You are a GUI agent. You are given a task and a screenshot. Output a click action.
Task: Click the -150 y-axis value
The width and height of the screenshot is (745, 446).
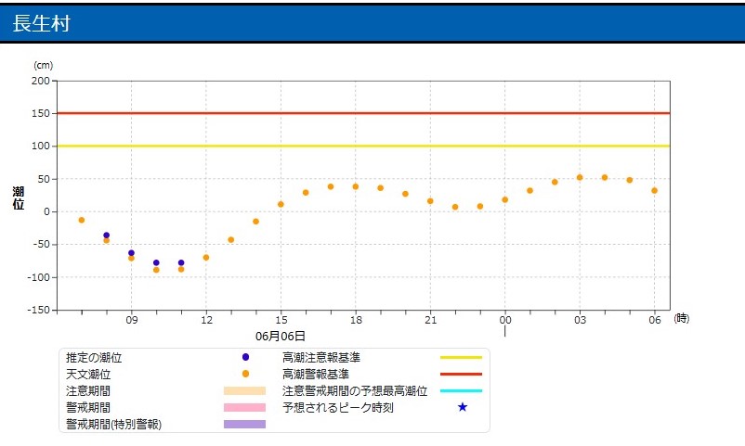pos(38,310)
